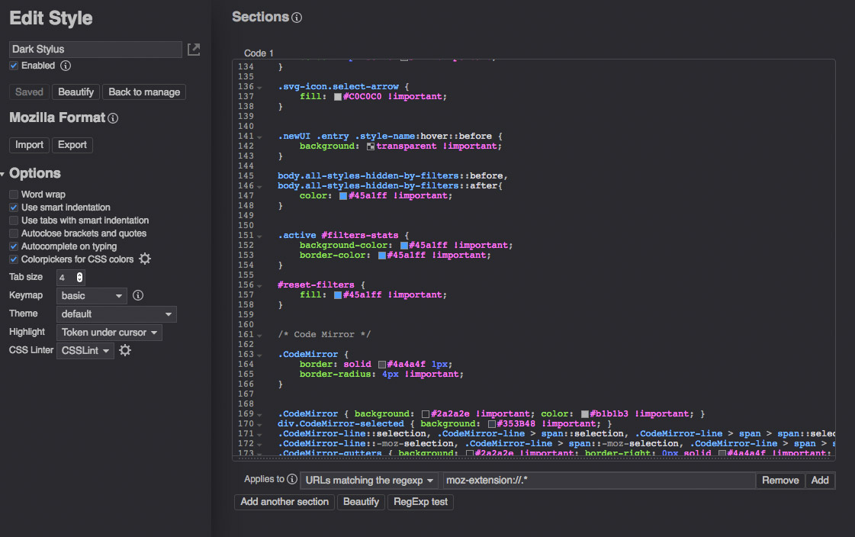
Task: Open the CSS Linter settings gear
Action: pos(125,350)
